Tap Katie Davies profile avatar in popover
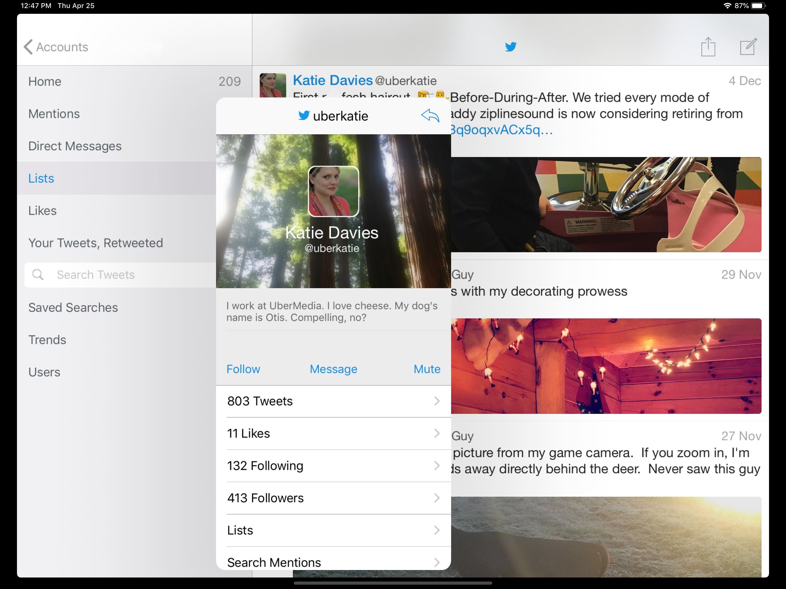The image size is (786, 589). (x=333, y=192)
